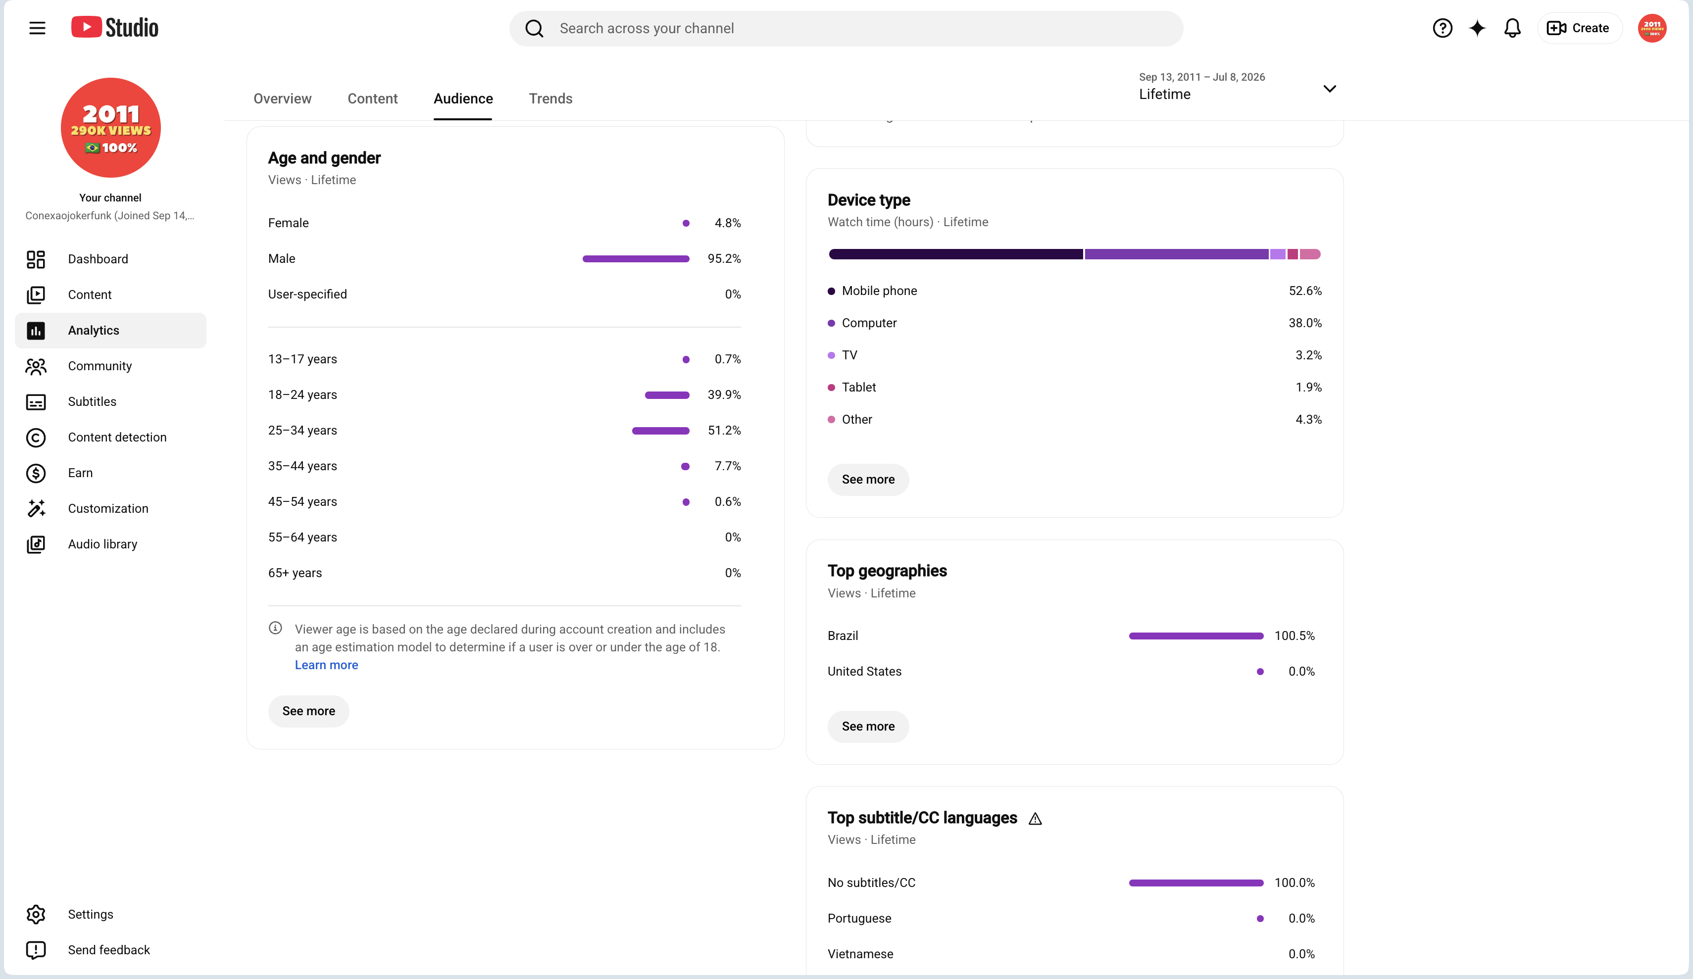
Task: Click See more under Device type
Action: [x=868, y=480]
